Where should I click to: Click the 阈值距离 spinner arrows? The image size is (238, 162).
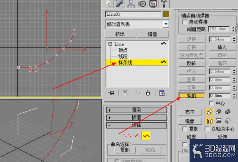(233, 29)
